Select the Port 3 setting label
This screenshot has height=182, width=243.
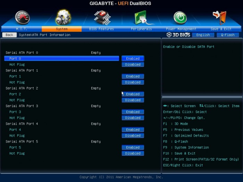coord(15,112)
